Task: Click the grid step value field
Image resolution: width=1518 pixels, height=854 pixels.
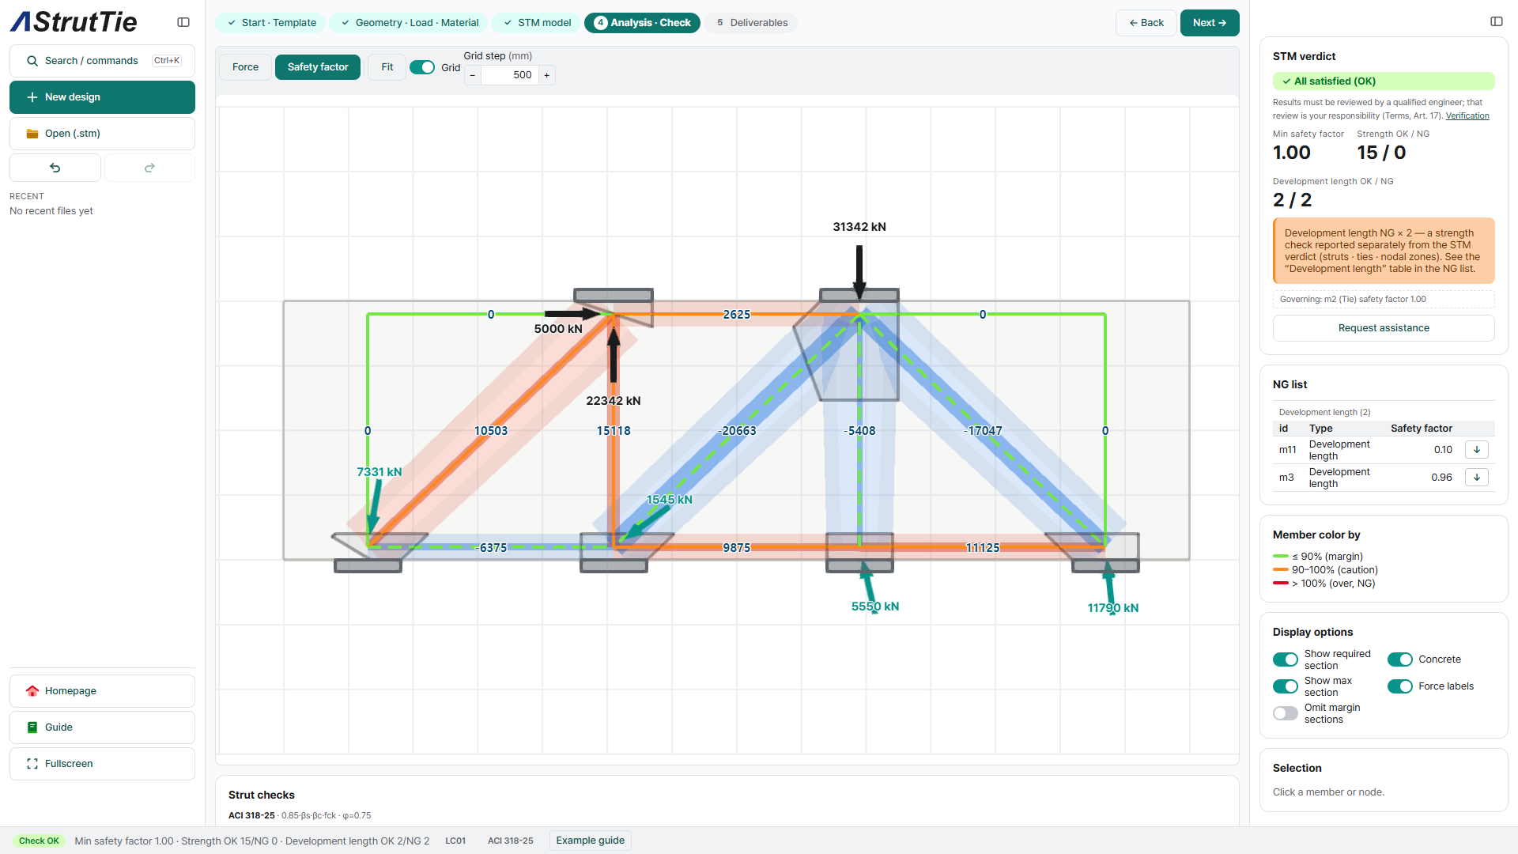Action: point(510,75)
